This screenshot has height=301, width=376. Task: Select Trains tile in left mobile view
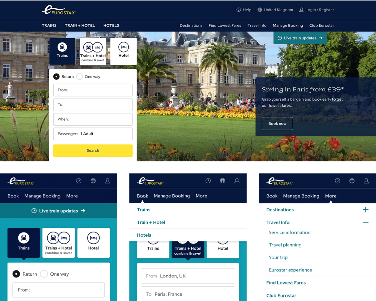24,243
